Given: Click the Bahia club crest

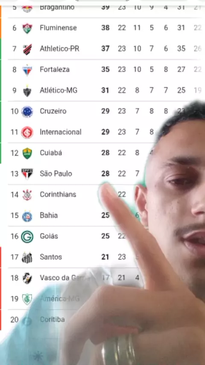Looking at the screenshot, I should [27, 216].
